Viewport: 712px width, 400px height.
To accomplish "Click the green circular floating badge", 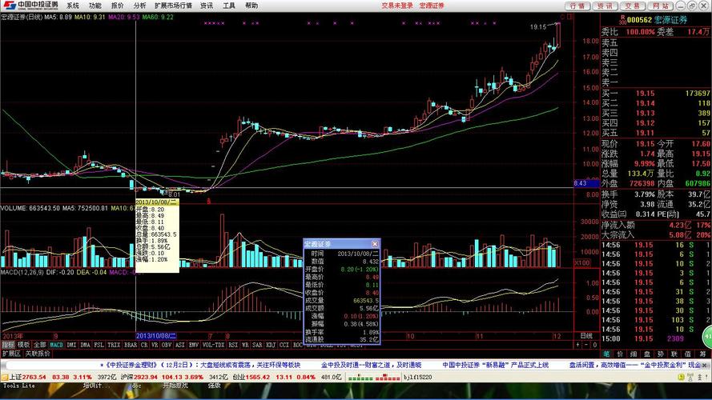I will [x=707, y=337].
